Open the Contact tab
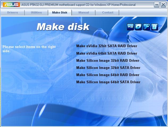Screen dimensions: 168x127 pyautogui.click(x=108, y=12)
